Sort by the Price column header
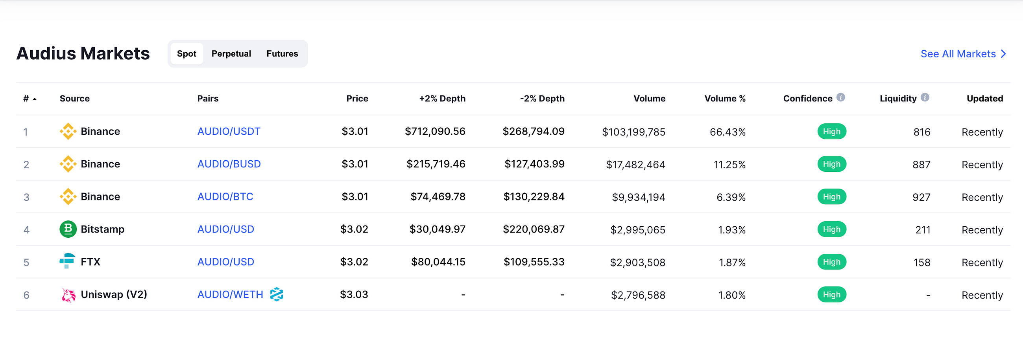The width and height of the screenshot is (1023, 343). pyautogui.click(x=357, y=99)
